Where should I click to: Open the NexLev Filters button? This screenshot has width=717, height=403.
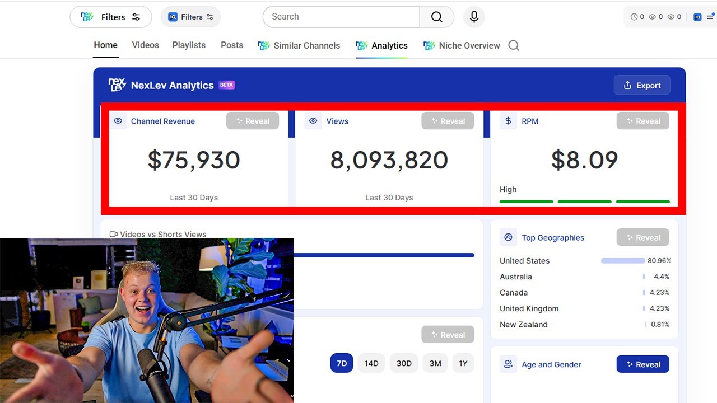pos(110,17)
